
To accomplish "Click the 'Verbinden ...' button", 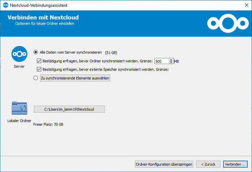I will [235, 164].
